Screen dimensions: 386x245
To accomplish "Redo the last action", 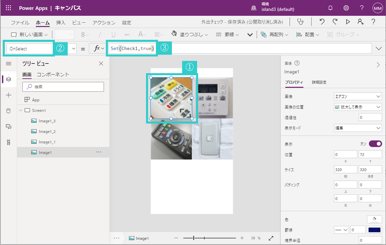I will pos(335,22).
